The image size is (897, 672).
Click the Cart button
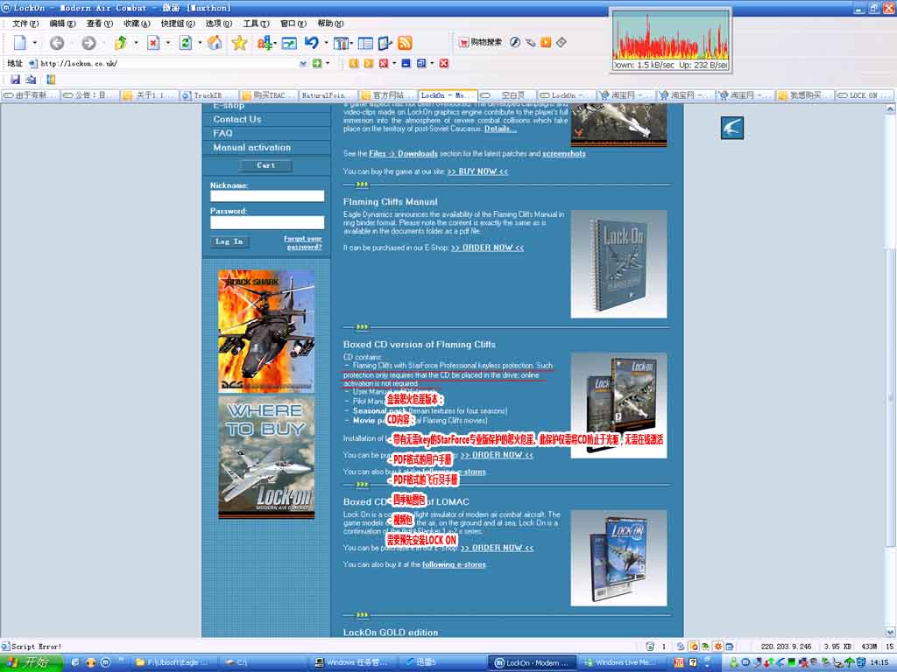point(266,165)
